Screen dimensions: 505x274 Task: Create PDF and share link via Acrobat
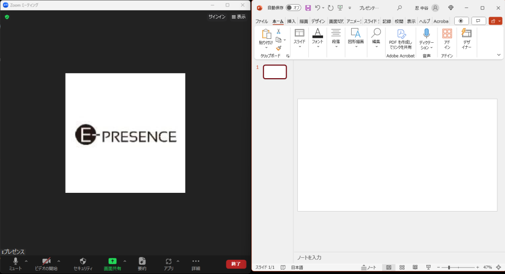pyautogui.click(x=400, y=39)
